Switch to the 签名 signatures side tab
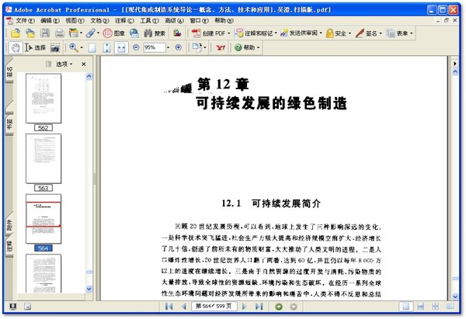 tap(9, 71)
